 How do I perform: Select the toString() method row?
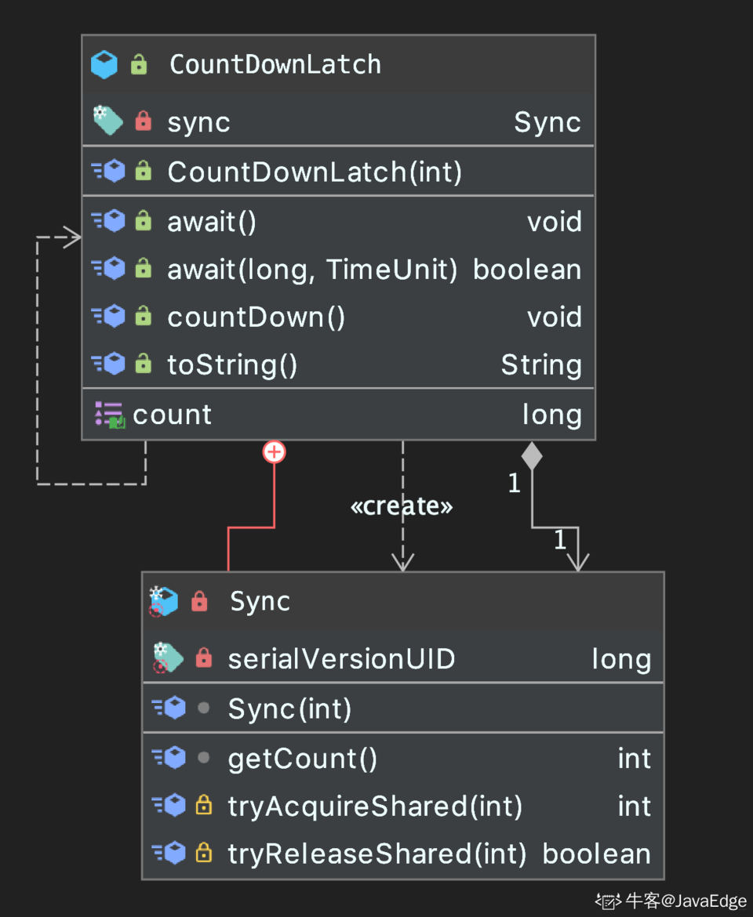click(232, 364)
